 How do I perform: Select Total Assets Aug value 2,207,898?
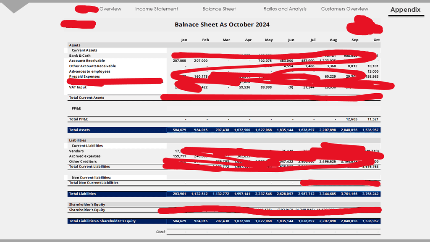click(328, 130)
